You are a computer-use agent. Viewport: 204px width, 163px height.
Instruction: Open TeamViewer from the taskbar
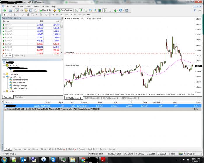point(53,160)
